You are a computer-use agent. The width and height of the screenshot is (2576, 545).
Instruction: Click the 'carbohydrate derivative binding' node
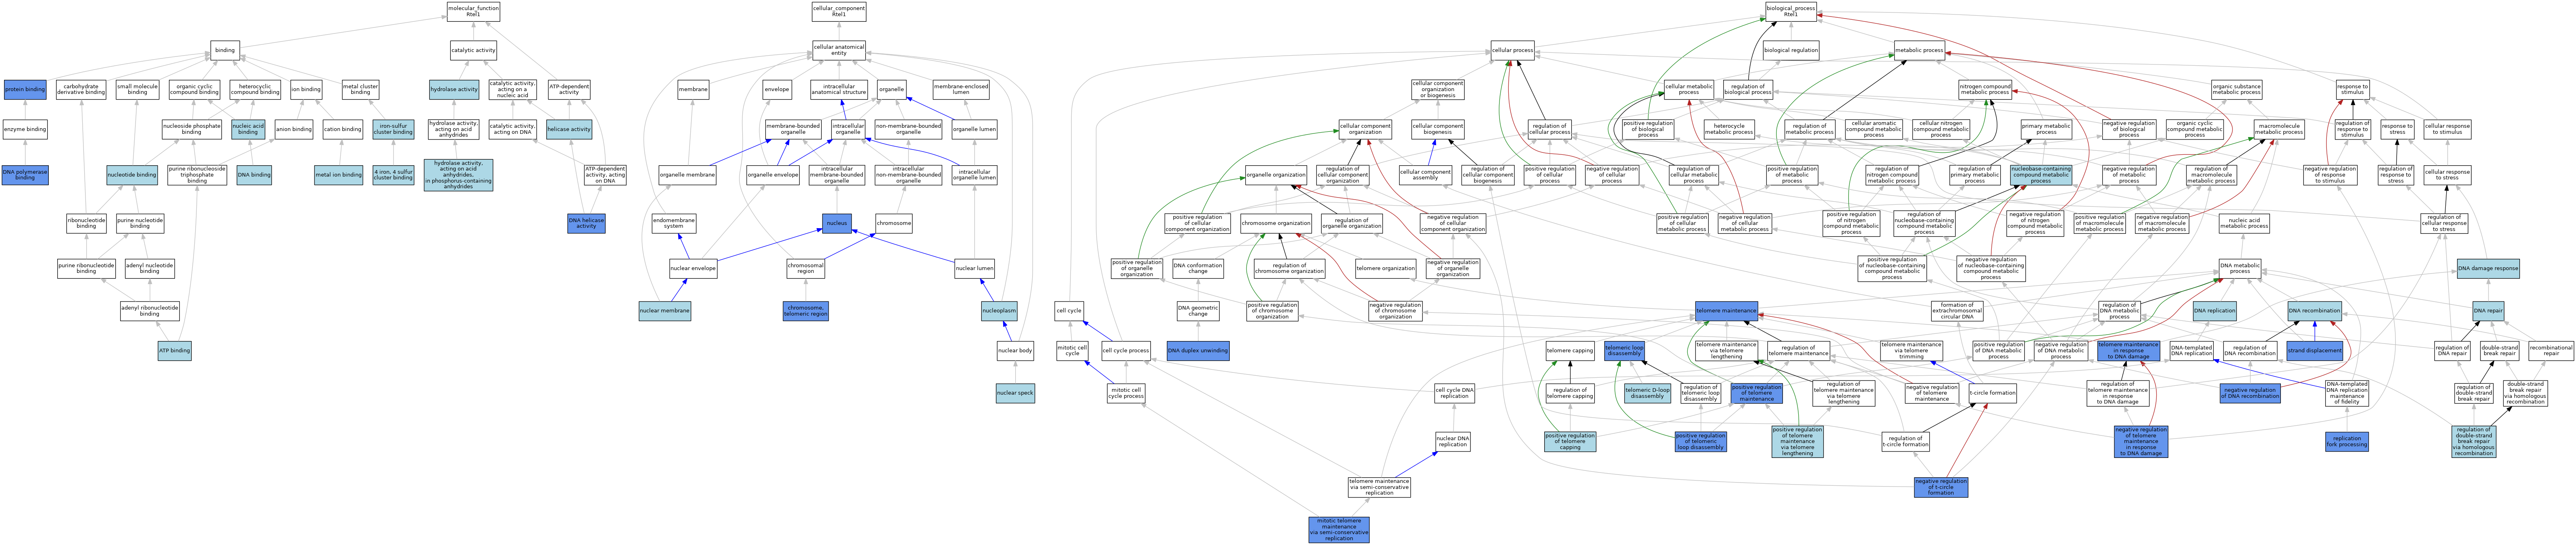click(x=81, y=89)
